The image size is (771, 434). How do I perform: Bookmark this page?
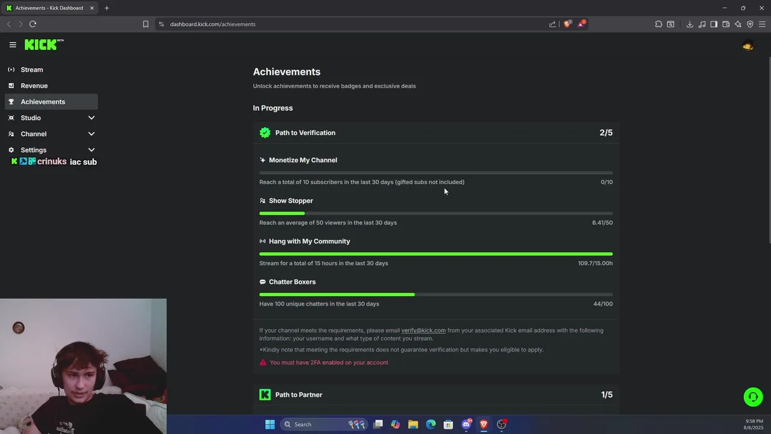(x=146, y=24)
